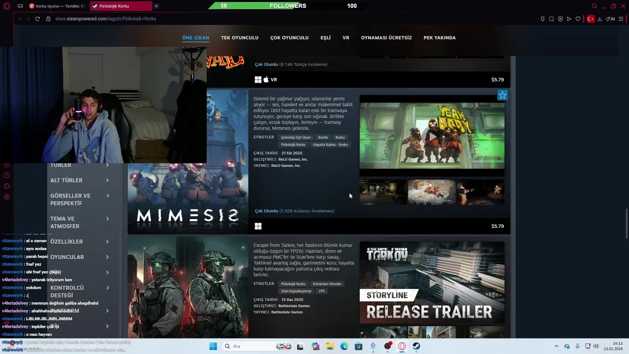The height and width of the screenshot is (354, 629).
Task: Expand TEMA VE ATMOSFER section
Action: click(x=80, y=222)
